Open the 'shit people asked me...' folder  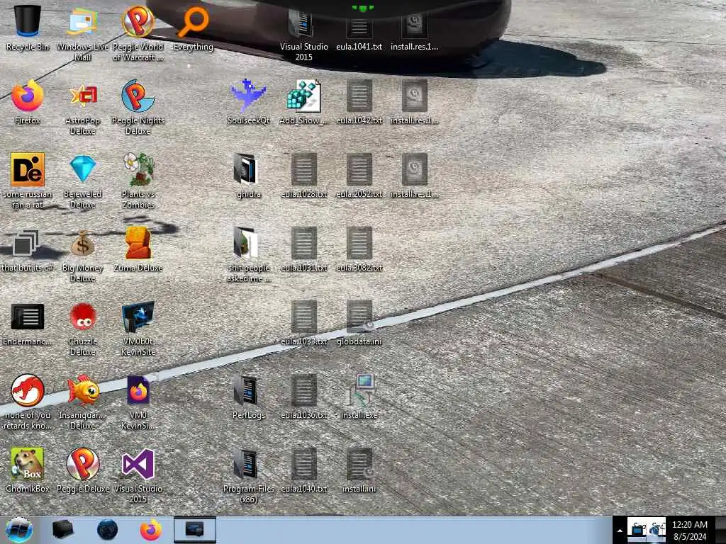pos(249,255)
